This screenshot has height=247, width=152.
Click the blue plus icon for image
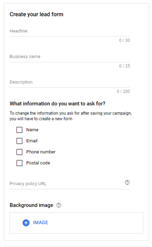pyautogui.click(x=26, y=223)
